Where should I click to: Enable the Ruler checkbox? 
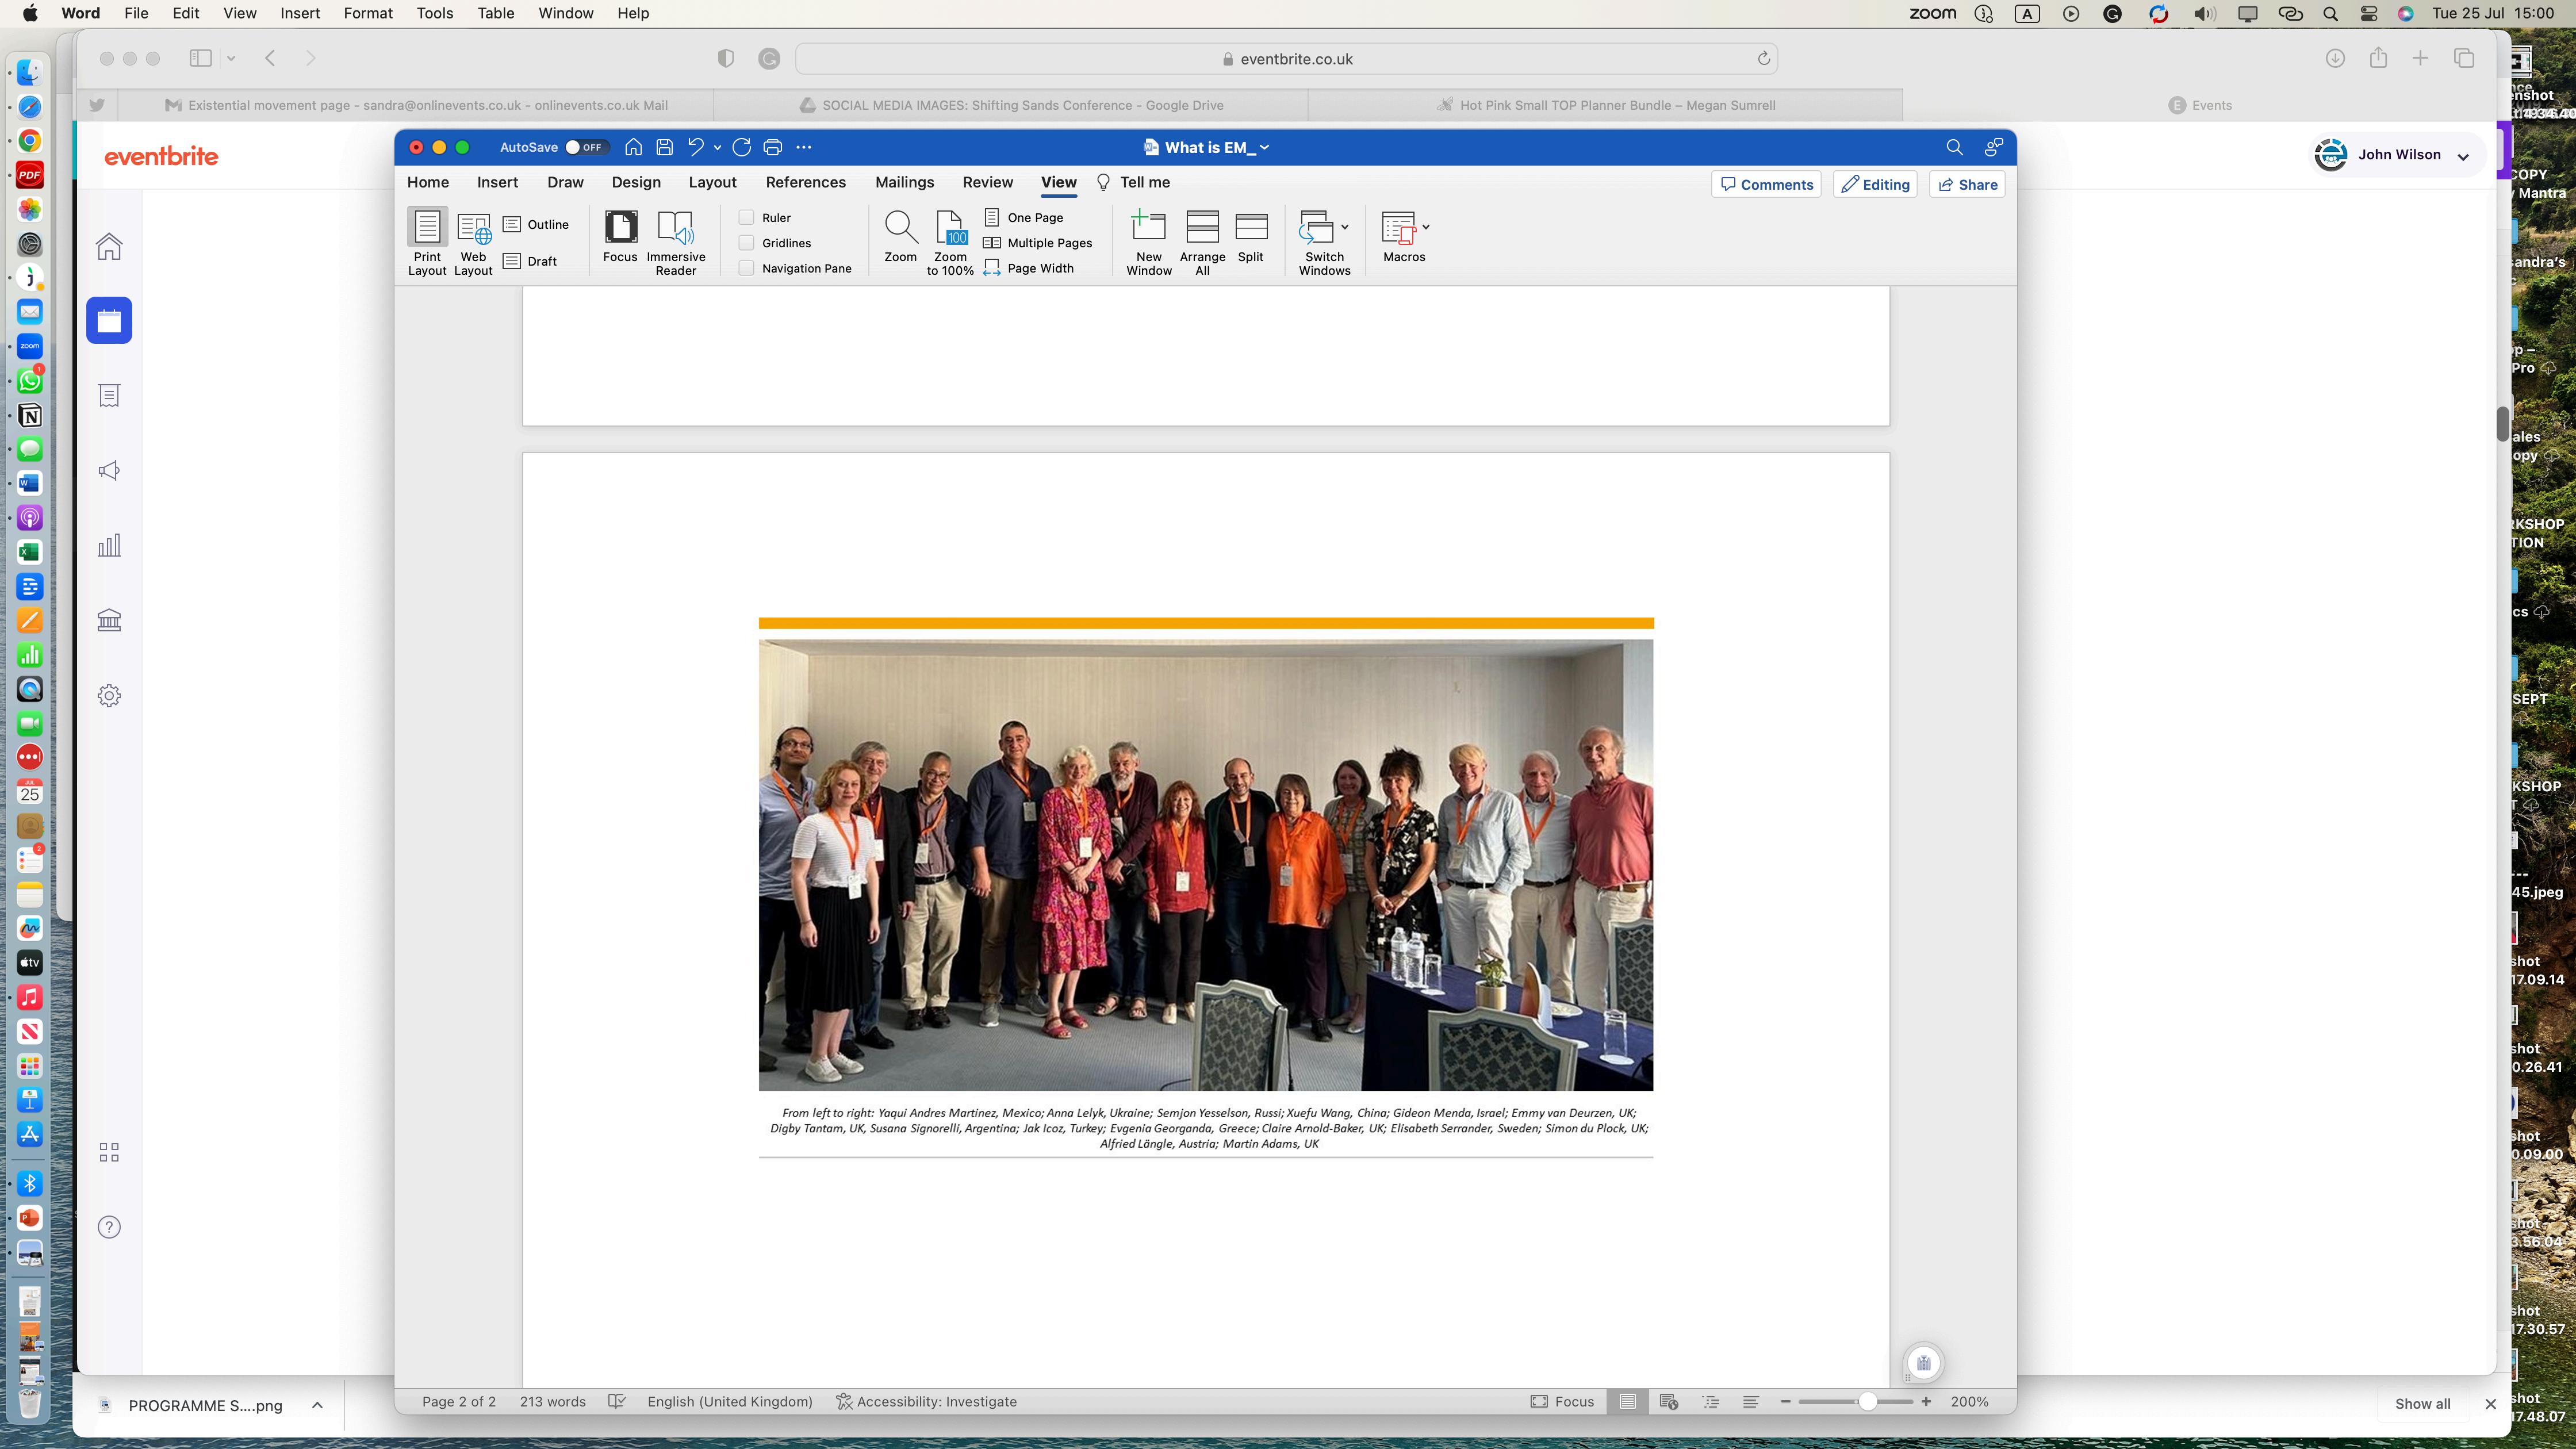point(746,217)
